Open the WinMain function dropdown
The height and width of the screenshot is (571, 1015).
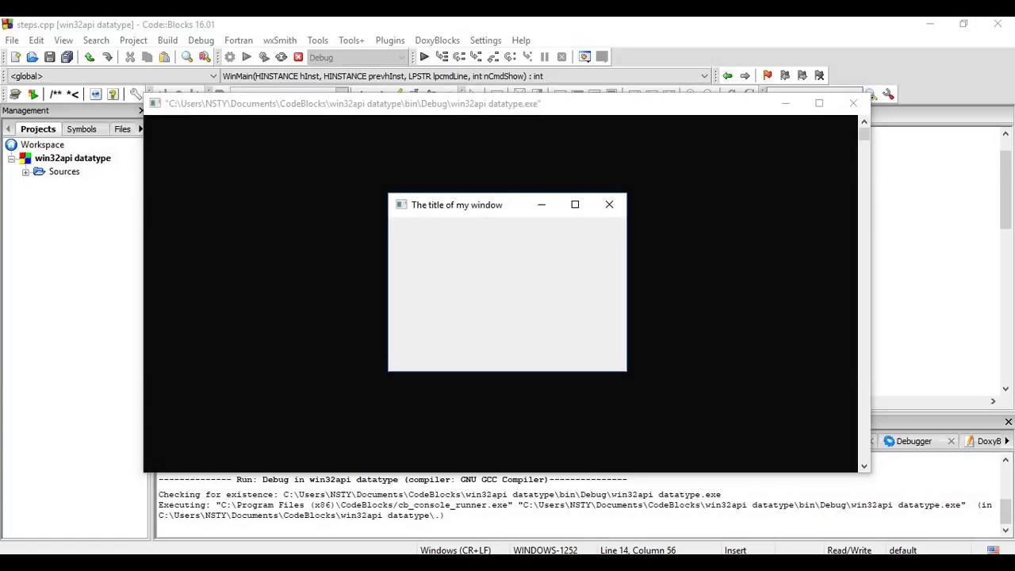tap(465, 76)
